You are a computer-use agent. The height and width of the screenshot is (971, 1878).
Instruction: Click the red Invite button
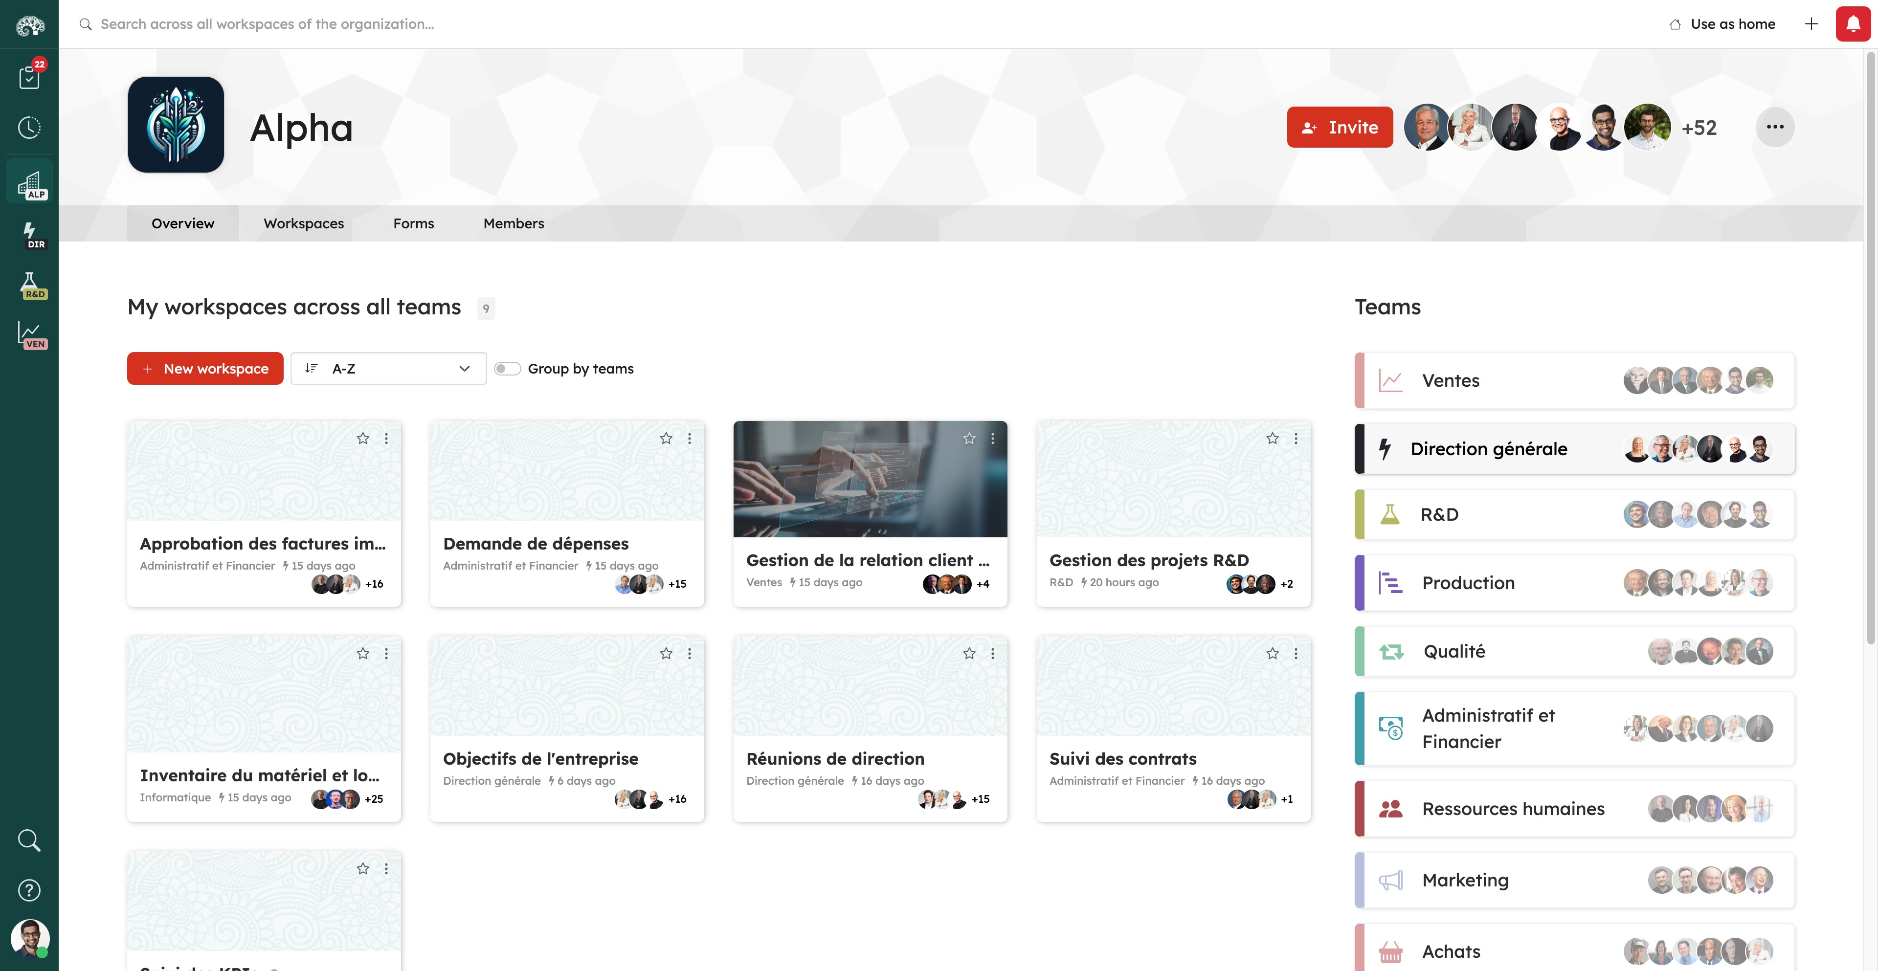[x=1339, y=128]
